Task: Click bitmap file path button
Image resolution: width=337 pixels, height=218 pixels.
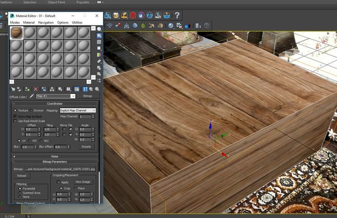Action: point(60,169)
